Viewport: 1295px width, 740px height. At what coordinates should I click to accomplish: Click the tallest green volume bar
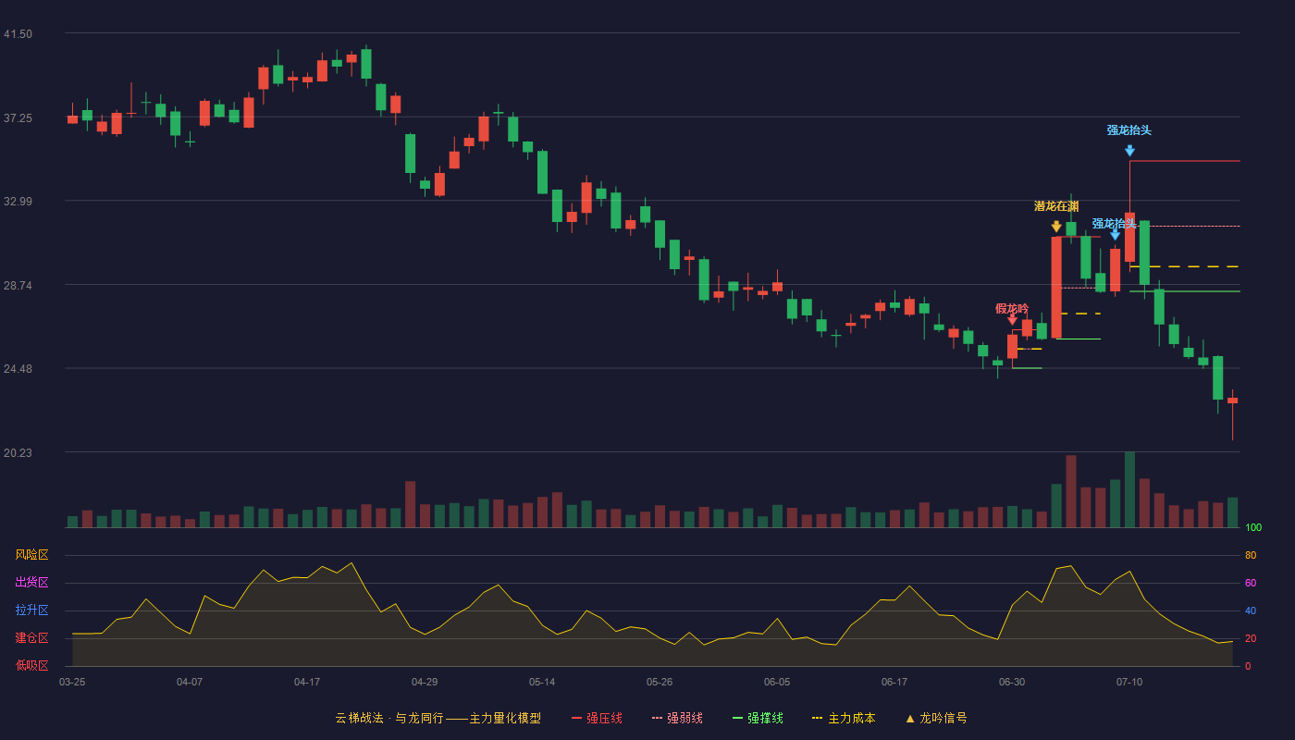tap(1129, 489)
